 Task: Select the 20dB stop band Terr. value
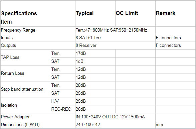click(x=81, y=85)
